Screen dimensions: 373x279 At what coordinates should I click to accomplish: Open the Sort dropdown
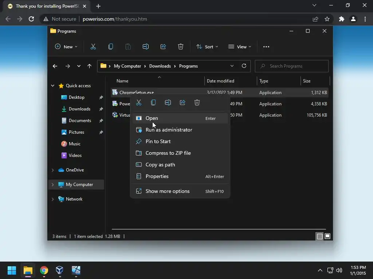tap(207, 47)
